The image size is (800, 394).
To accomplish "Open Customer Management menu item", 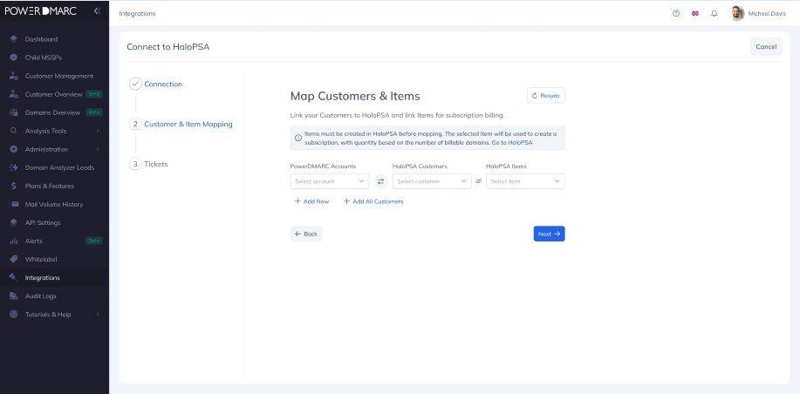I will (x=59, y=76).
